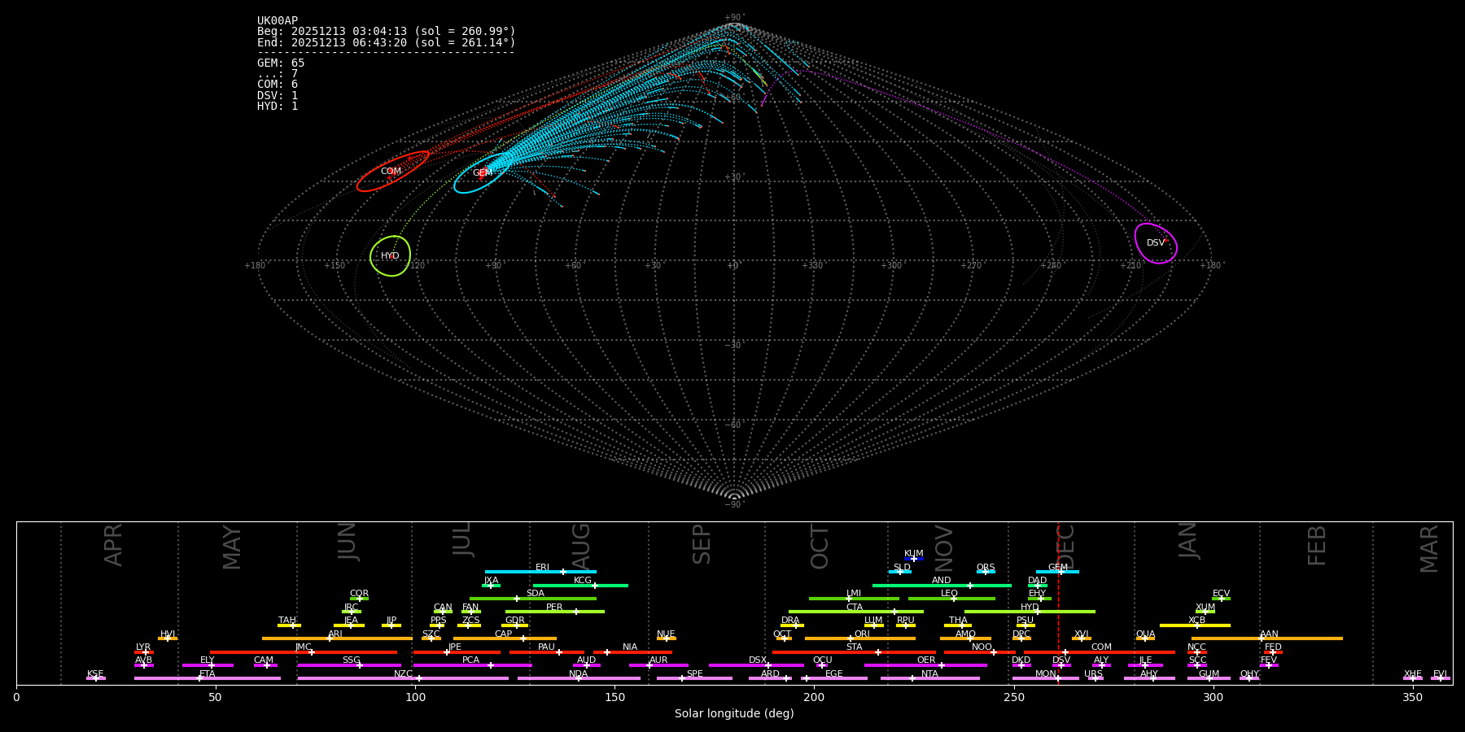The width and height of the screenshot is (1465, 732).
Task: Click the red COM radiant ellipse on sky map
Action: click(x=392, y=172)
